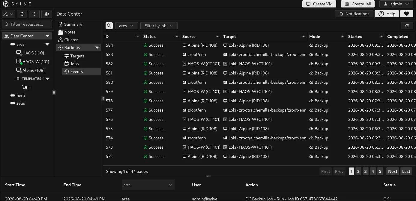The width and height of the screenshot is (416, 201).
Task: Go to page 2
Action: [358, 171]
